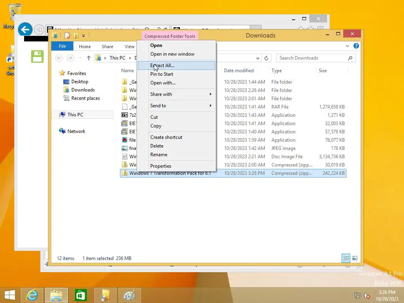Click the quick access Properties icon
The width and height of the screenshot is (404, 303).
click(x=67, y=36)
